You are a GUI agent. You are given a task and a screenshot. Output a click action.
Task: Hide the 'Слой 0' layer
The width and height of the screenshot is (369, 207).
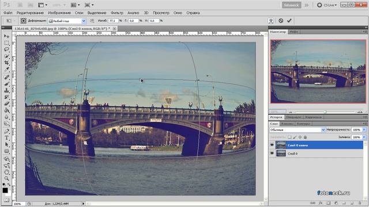coord(272,154)
